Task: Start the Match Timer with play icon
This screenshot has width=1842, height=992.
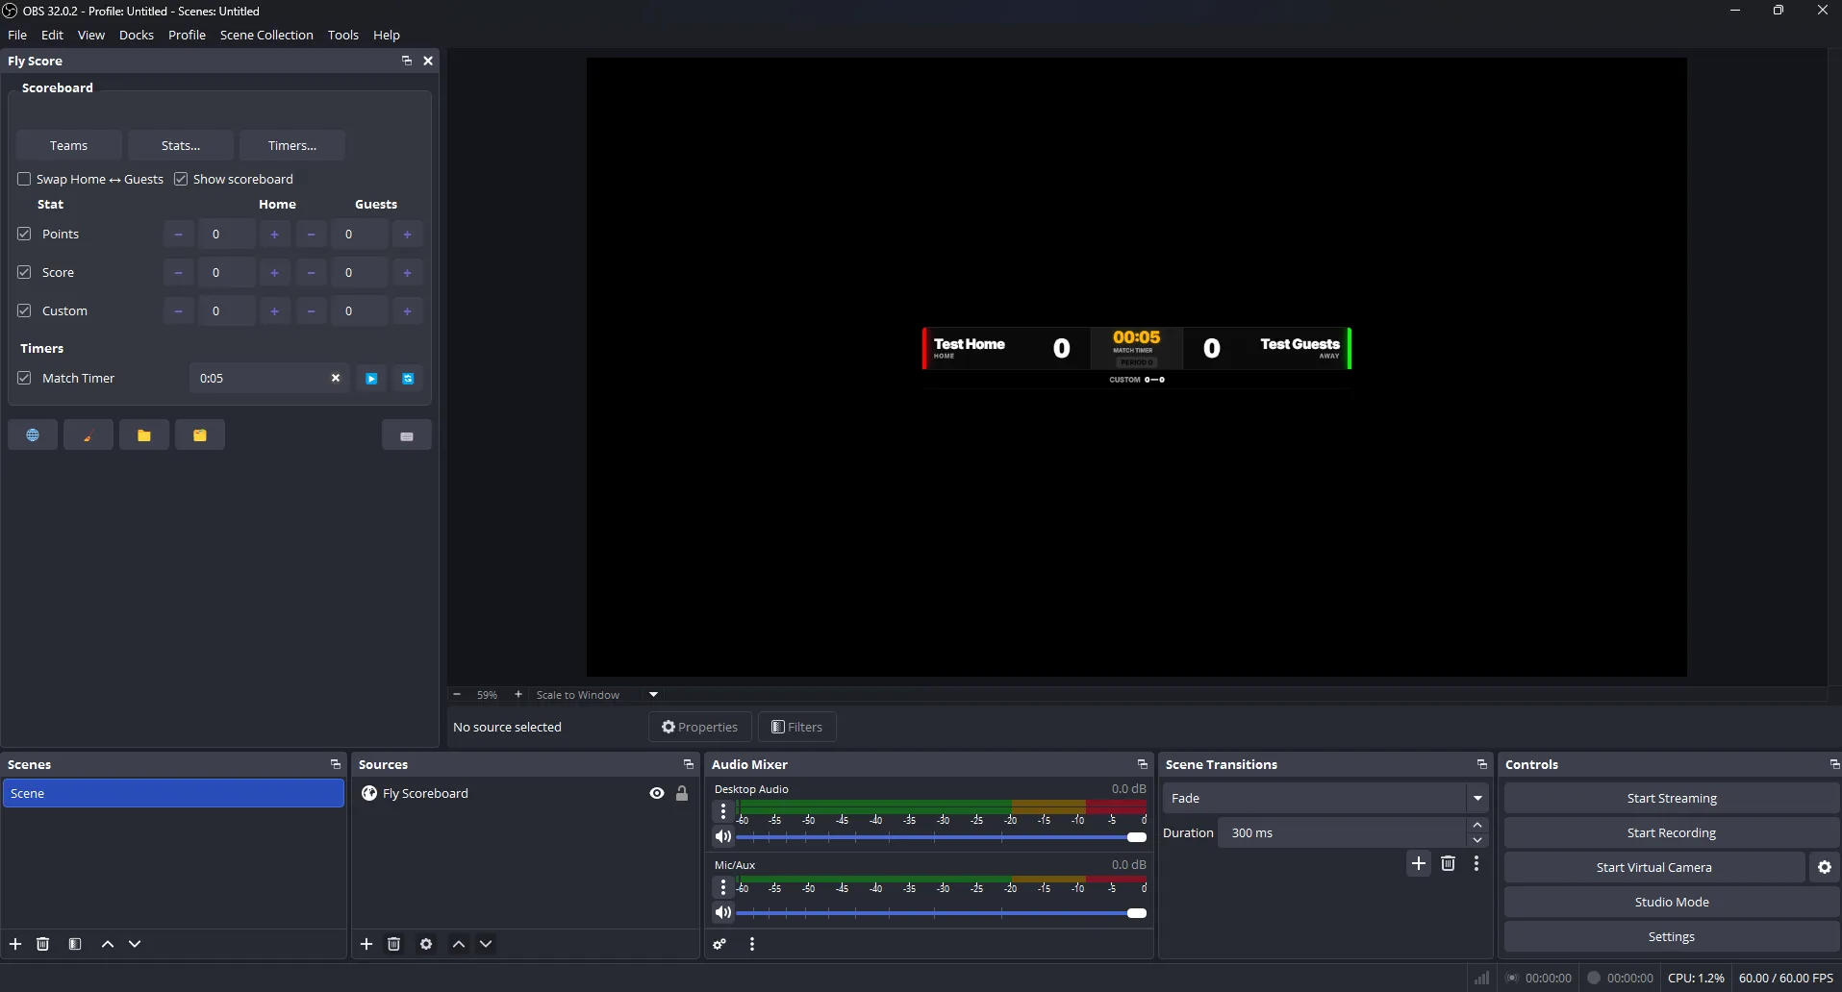Action: [x=371, y=379]
